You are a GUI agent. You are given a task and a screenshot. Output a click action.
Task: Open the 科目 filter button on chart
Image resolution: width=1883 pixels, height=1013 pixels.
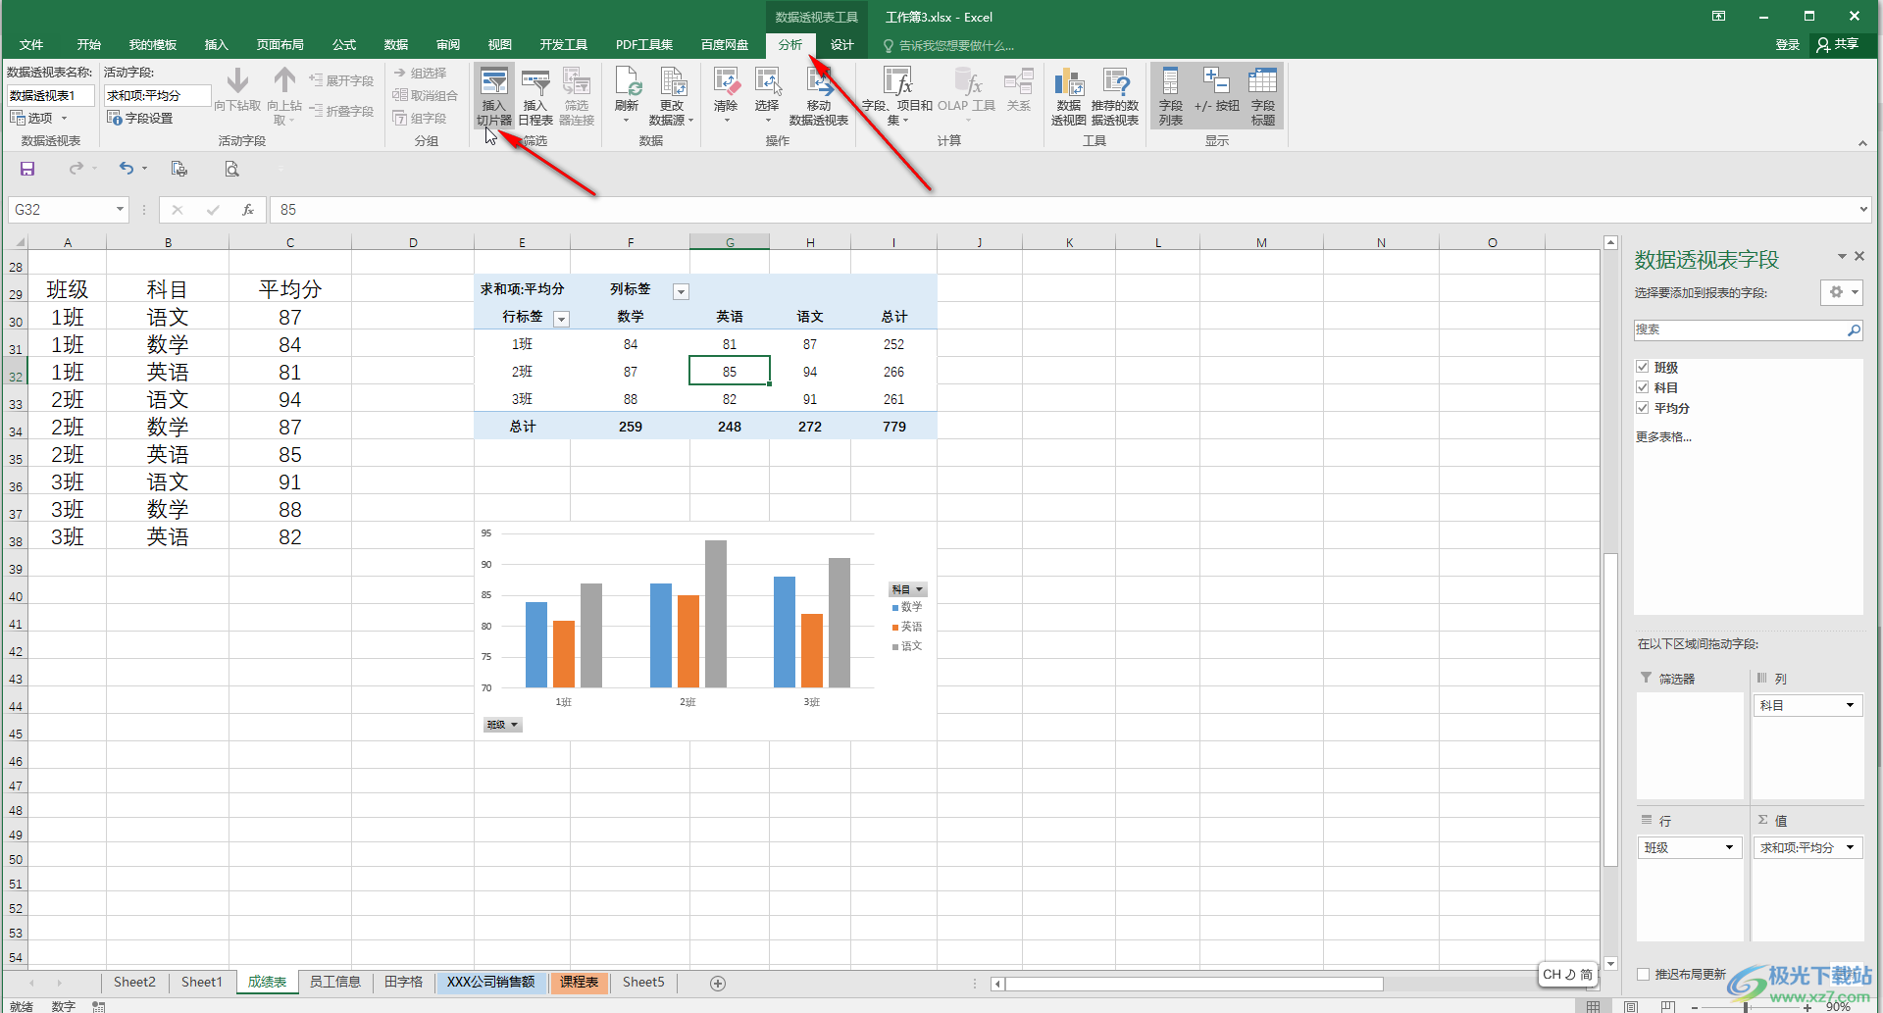[x=907, y=589]
